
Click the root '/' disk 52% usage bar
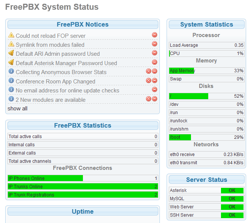(207, 96)
